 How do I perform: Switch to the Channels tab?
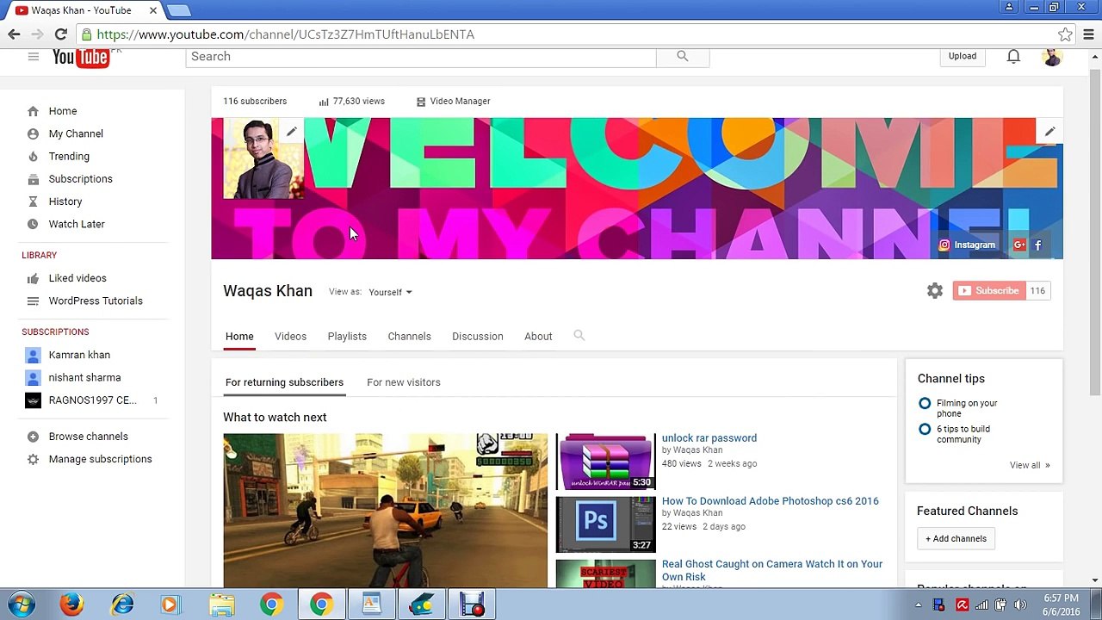point(409,337)
